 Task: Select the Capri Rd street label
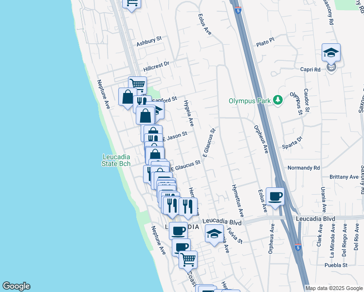tap(310, 70)
